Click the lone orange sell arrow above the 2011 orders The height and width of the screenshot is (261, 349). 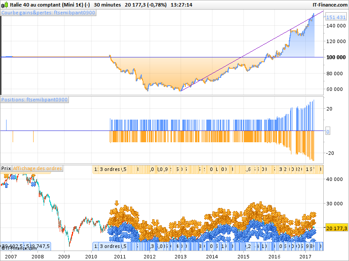(x=116, y=203)
